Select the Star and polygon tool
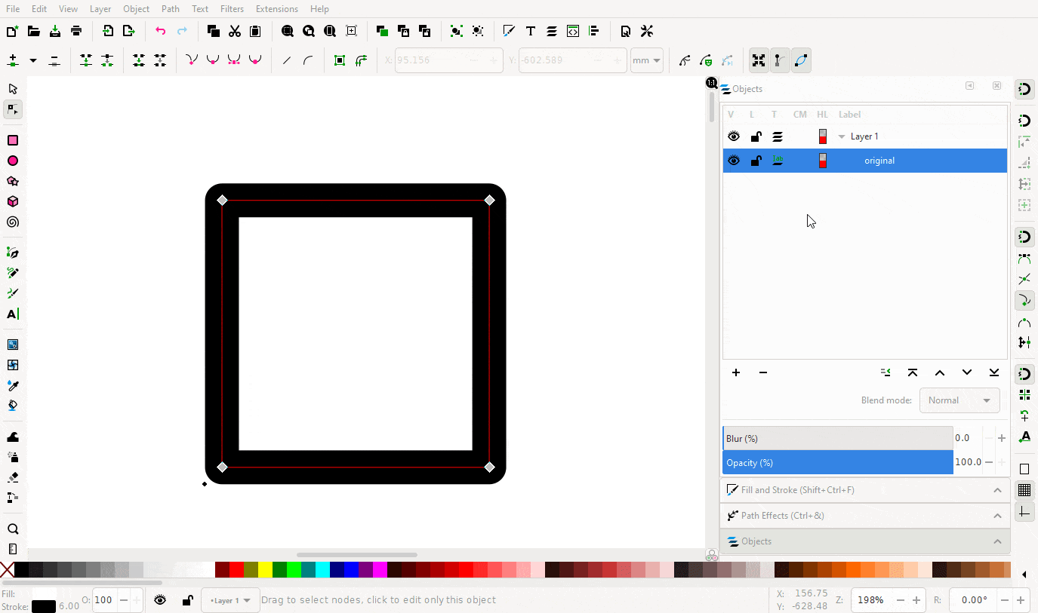Screen dimensions: 1038x613 point(13,181)
